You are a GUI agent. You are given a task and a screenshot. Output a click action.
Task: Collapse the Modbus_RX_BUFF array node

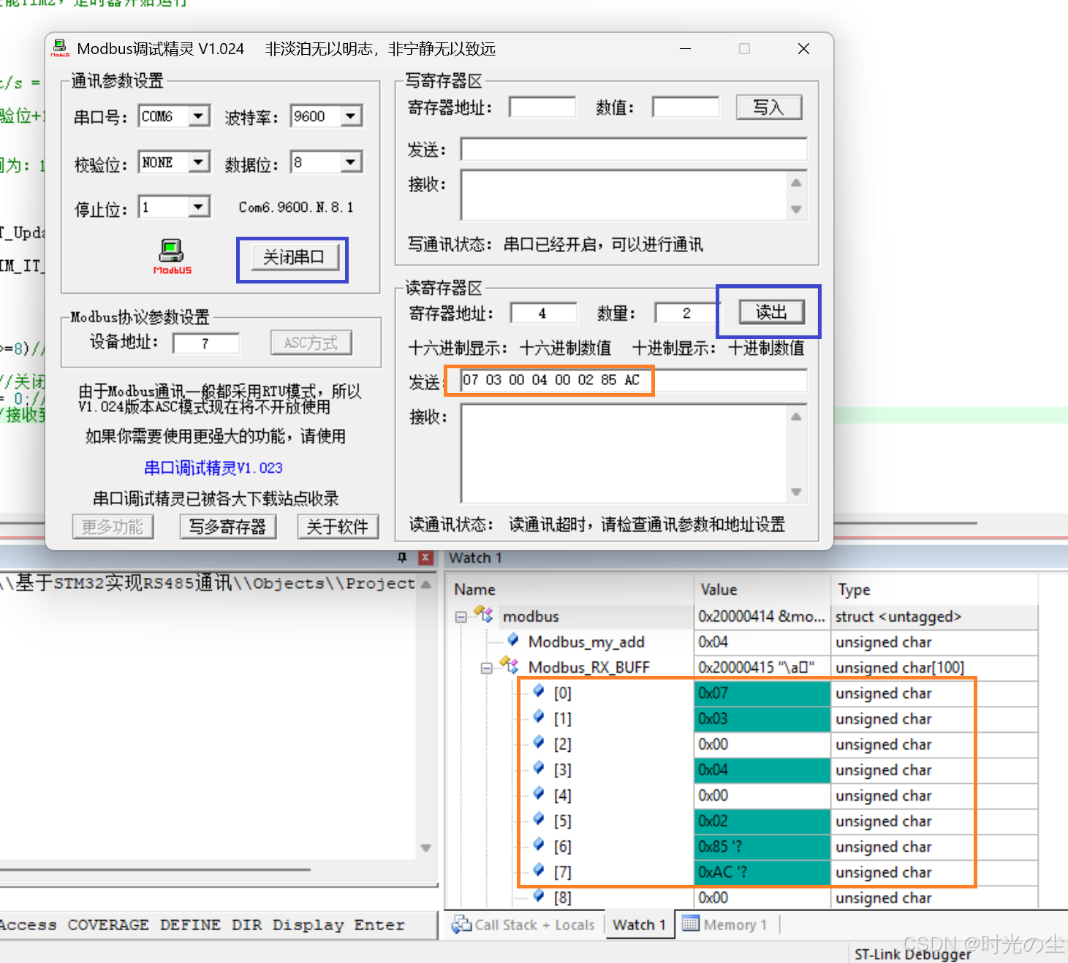[x=486, y=668]
